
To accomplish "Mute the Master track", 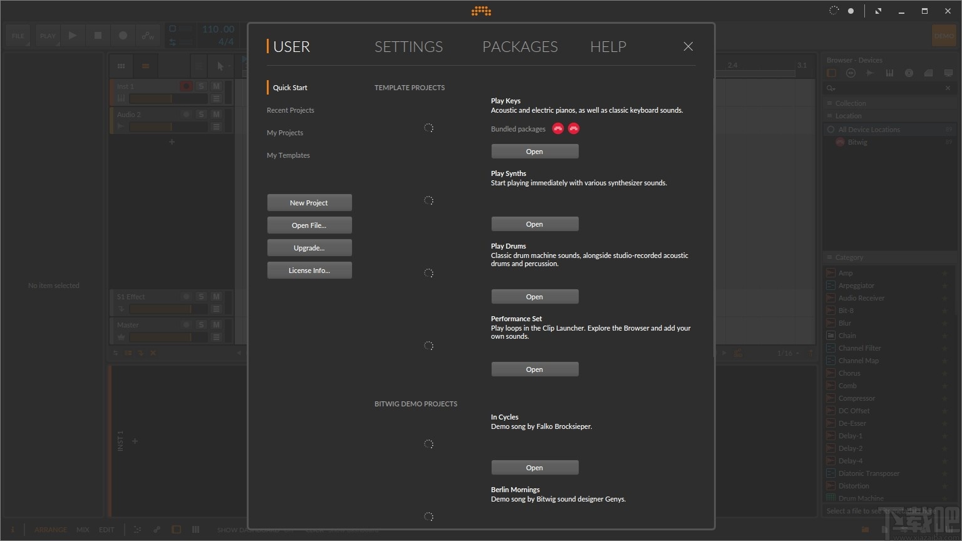I will point(216,325).
